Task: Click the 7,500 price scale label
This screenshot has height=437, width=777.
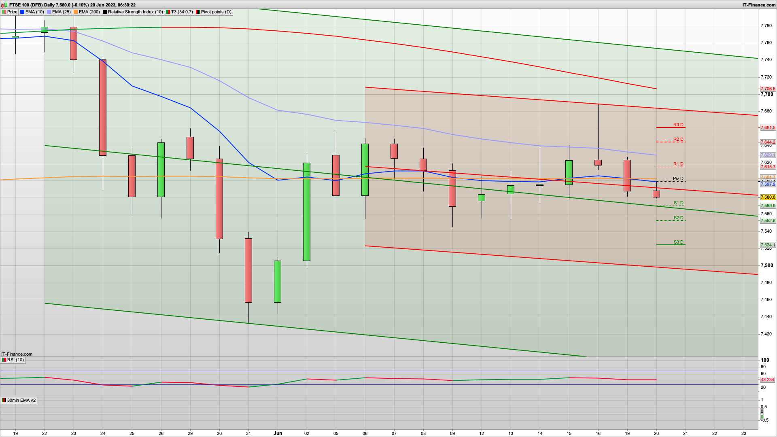Action: tap(767, 265)
